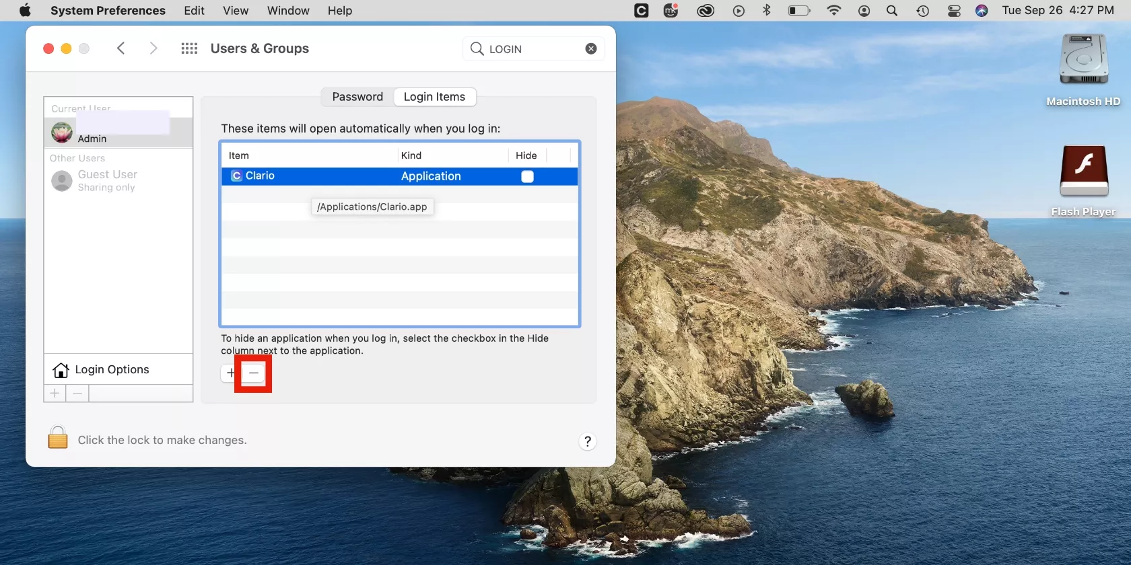Switch to the Password tab
The image size is (1131, 565).
click(357, 97)
